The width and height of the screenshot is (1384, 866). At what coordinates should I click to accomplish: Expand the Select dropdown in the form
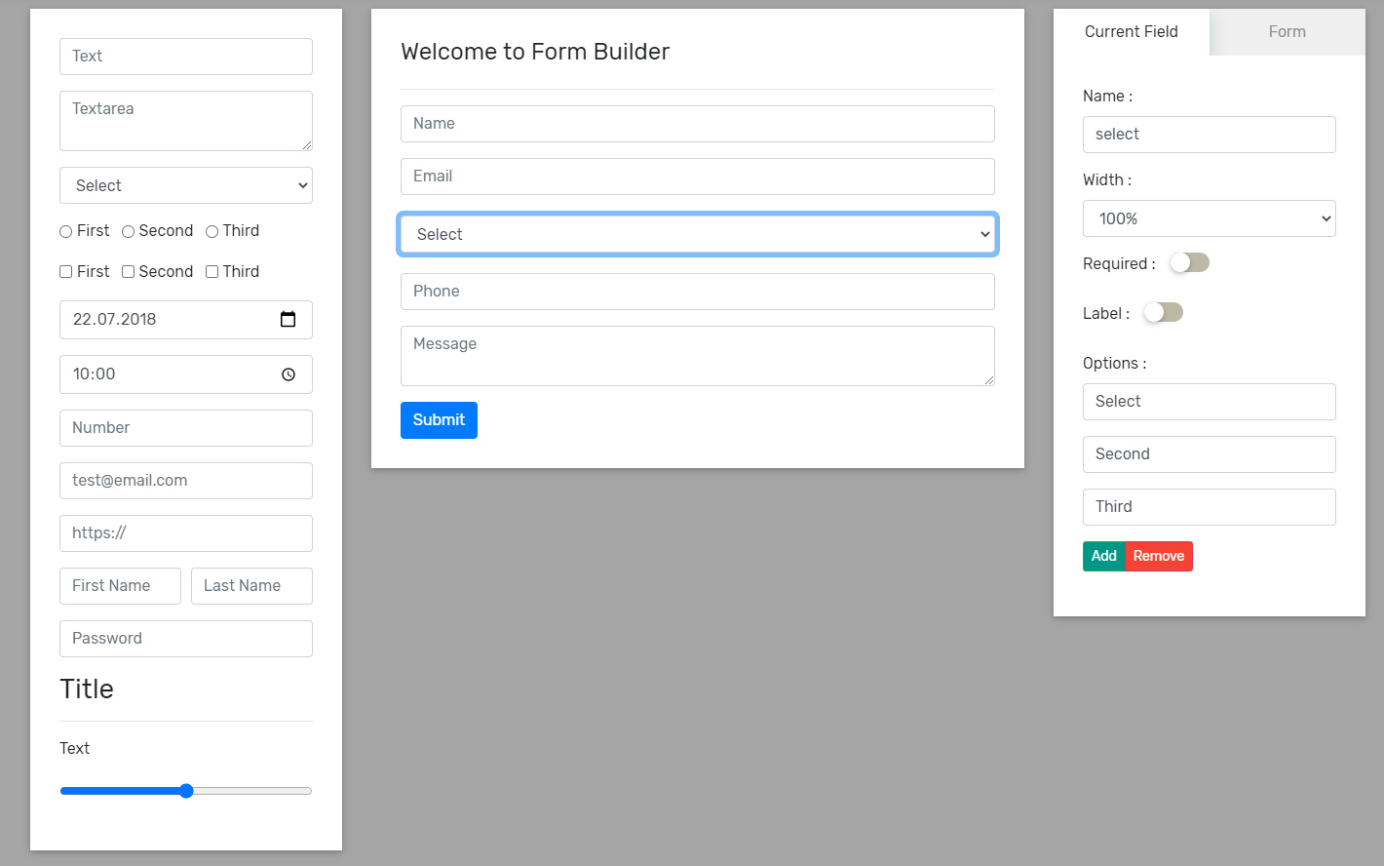(697, 234)
